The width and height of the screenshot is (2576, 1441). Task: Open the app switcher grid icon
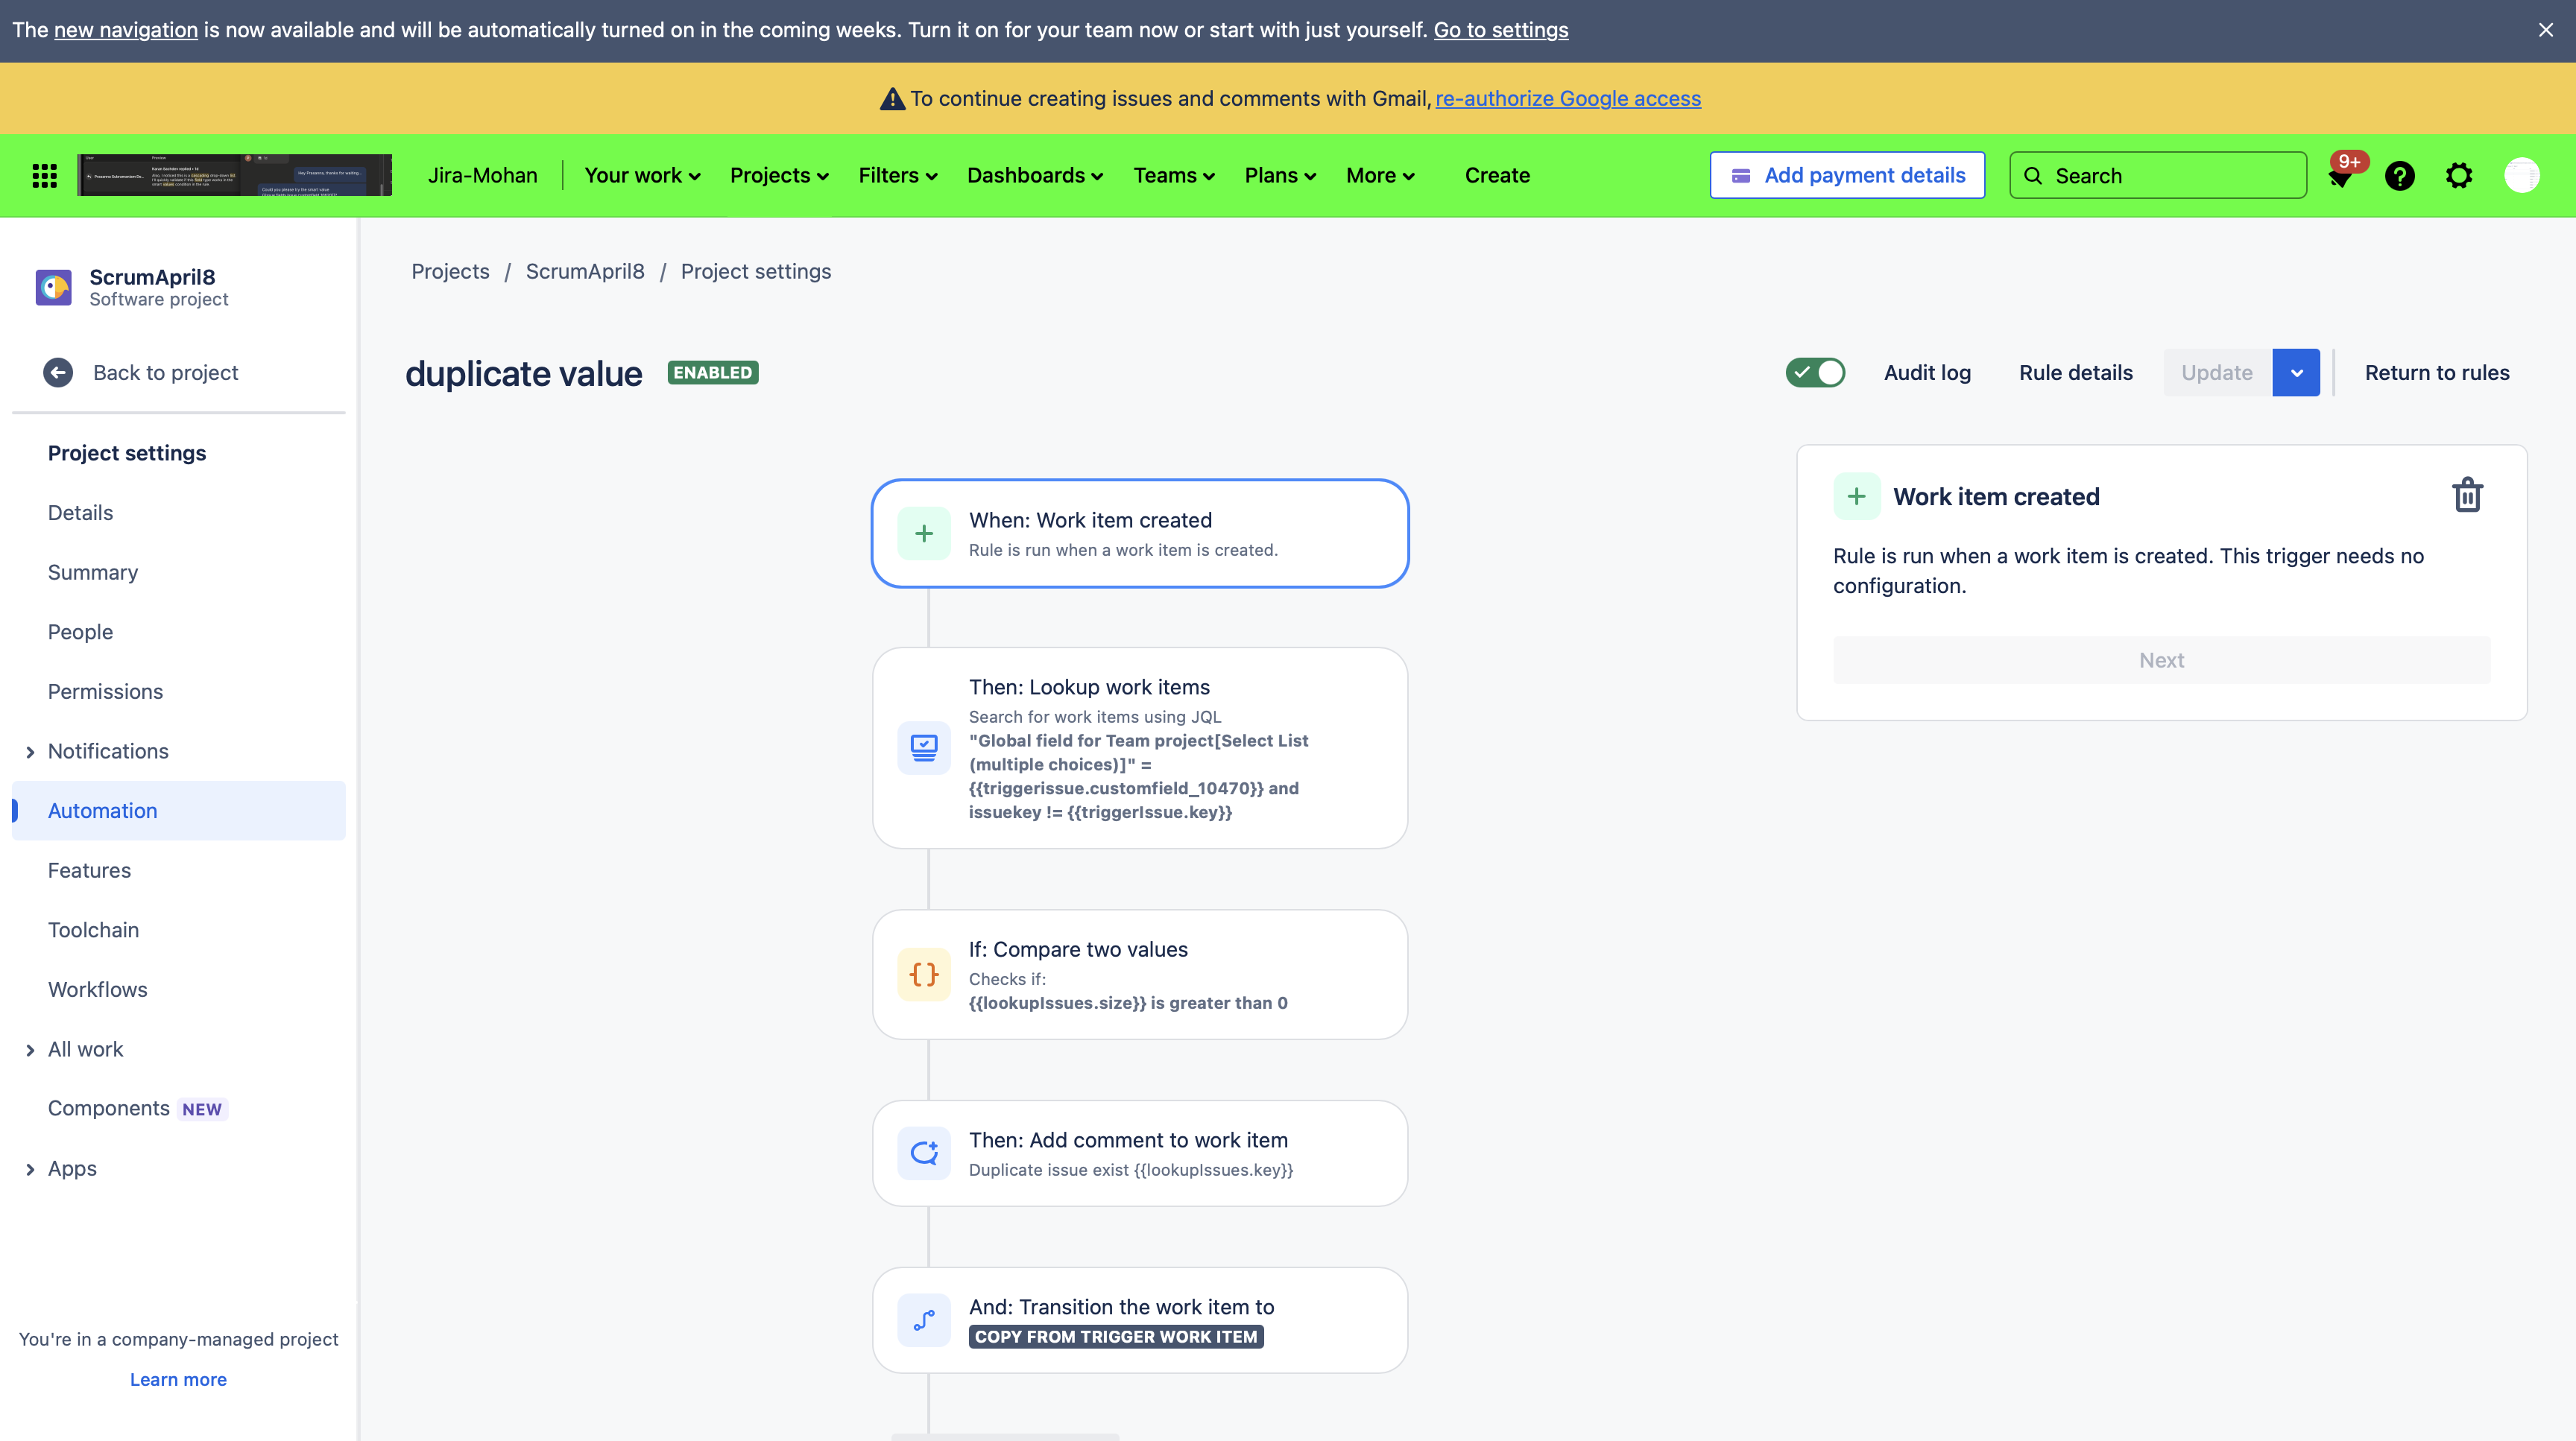(x=45, y=176)
